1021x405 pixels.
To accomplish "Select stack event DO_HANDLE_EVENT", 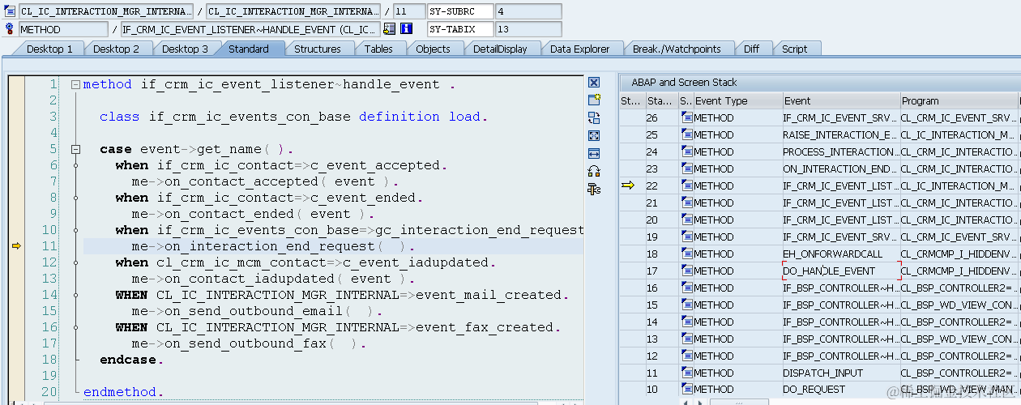I will pyautogui.click(x=841, y=271).
